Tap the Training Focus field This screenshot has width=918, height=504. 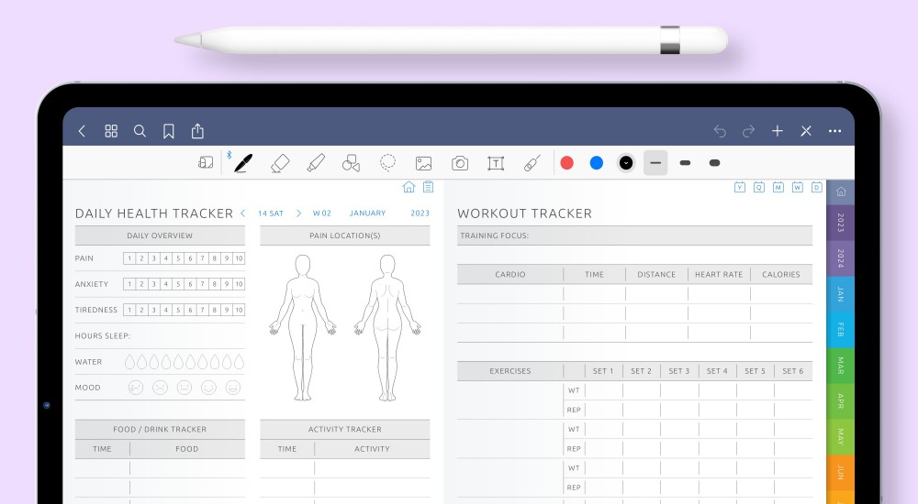click(x=634, y=236)
